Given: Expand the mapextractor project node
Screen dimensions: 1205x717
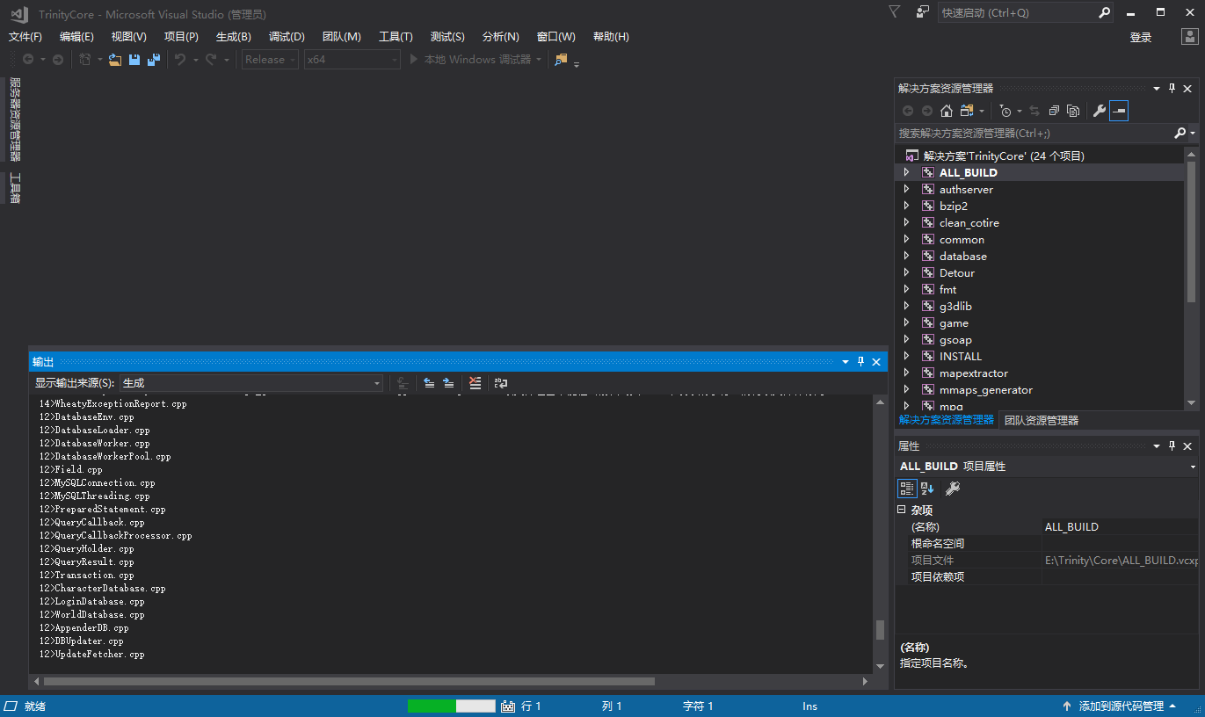Looking at the screenshot, I should [906, 373].
